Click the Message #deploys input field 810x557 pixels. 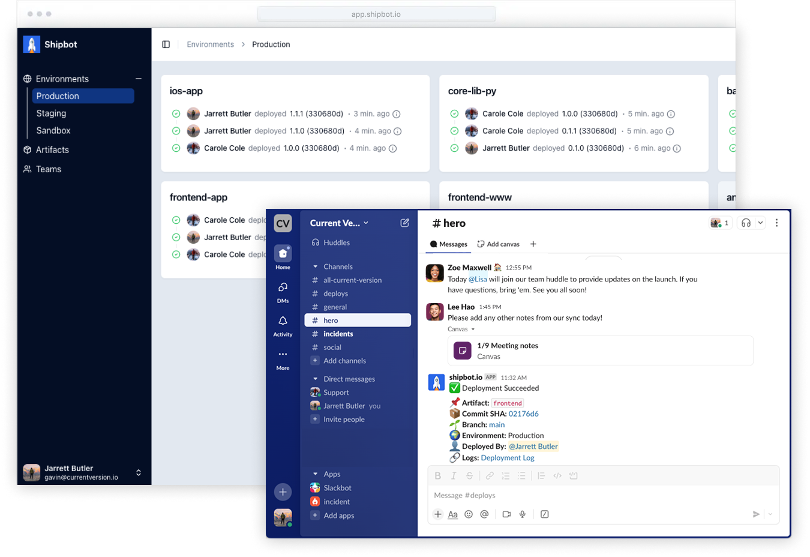pos(603,496)
